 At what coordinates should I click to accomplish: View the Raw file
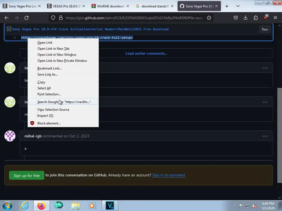click(265, 29)
